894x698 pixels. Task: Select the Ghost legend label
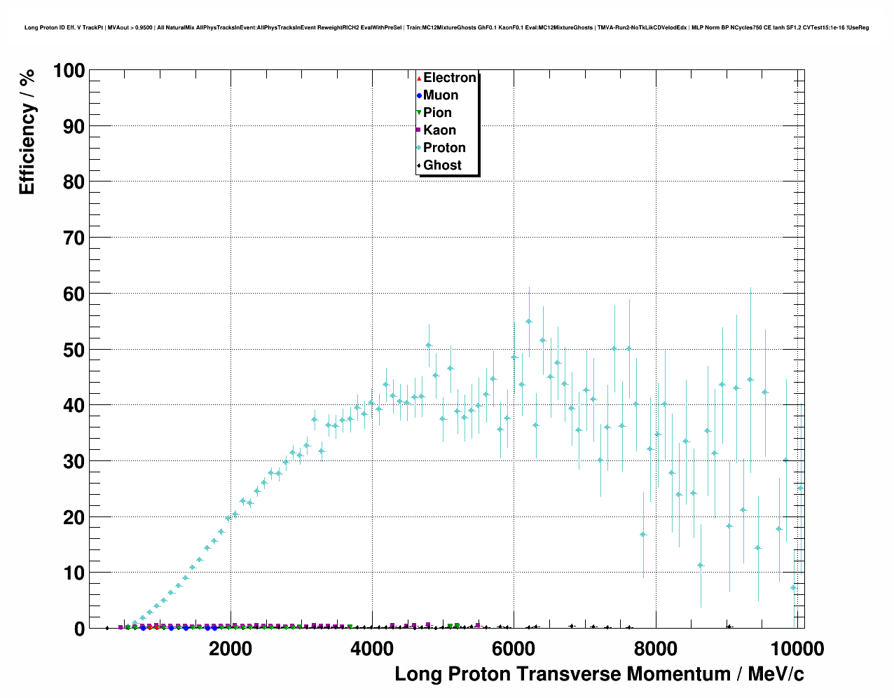[442, 165]
